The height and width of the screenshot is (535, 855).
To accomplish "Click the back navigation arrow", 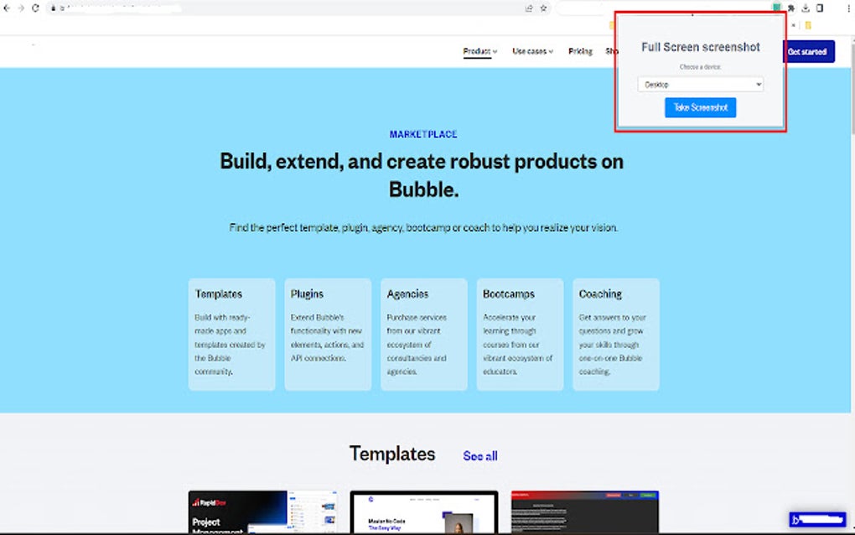I will click(7, 7).
